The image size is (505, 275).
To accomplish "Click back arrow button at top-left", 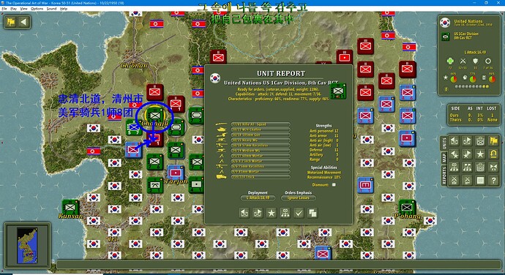I will click(23, 22).
